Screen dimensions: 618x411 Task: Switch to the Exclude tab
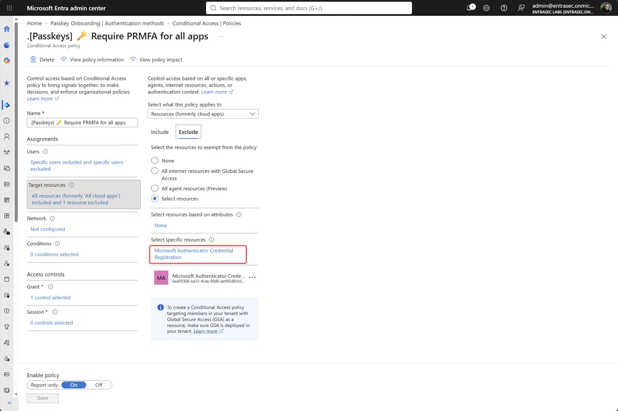click(x=188, y=132)
